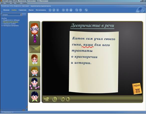The height and width of the screenshot is (114, 146).
Task: Pause playback with the pause button
Action: (55, 99)
